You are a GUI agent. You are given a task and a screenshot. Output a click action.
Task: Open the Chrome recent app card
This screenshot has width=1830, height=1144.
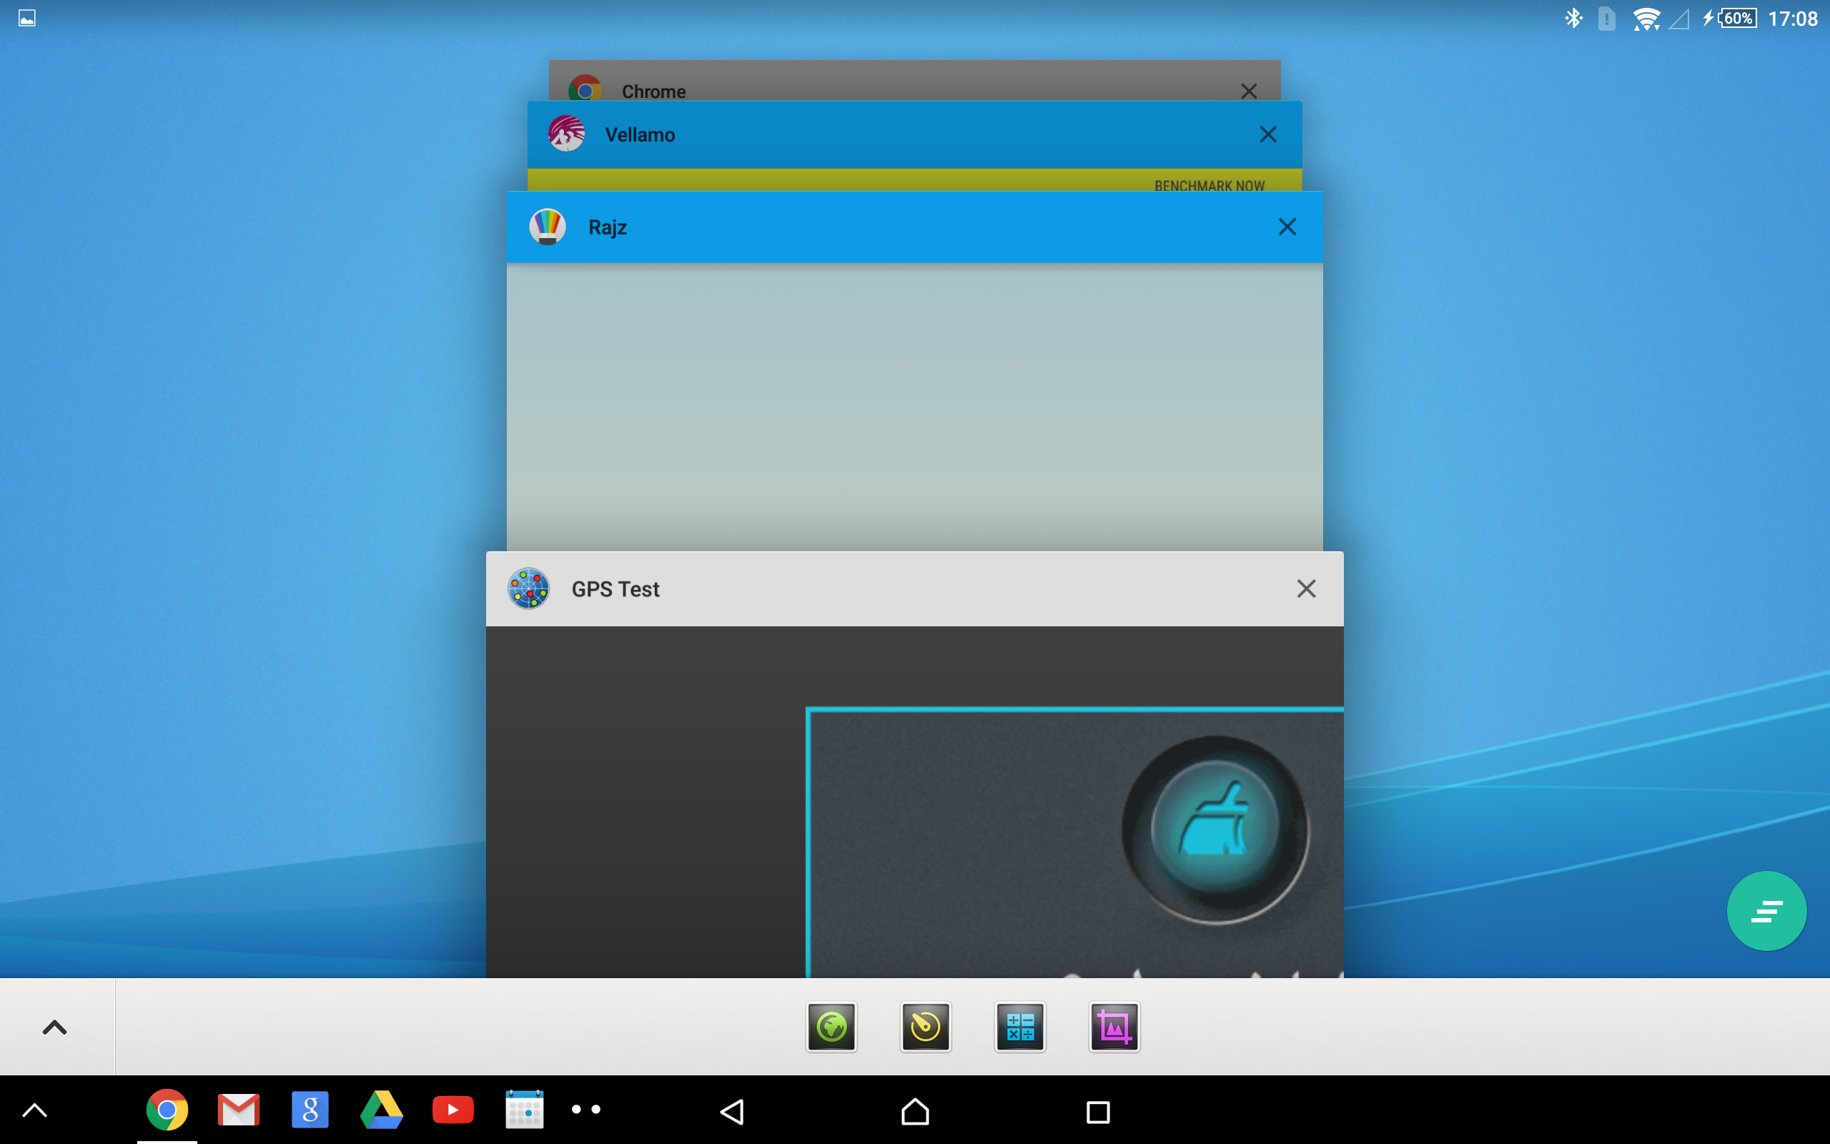pyautogui.click(x=914, y=81)
